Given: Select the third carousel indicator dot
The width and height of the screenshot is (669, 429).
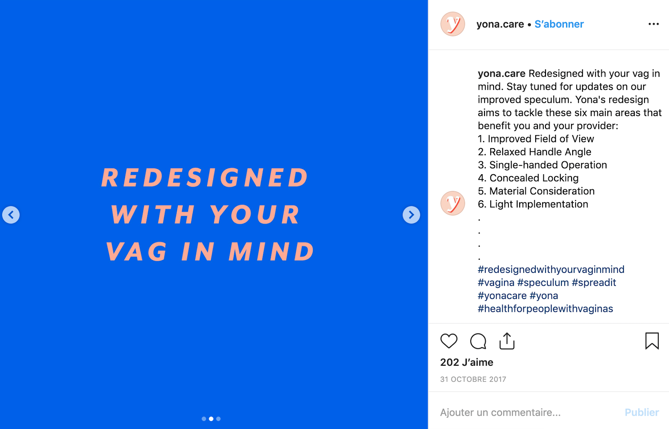Looking at the screenshot, I should tap(218, 419).
